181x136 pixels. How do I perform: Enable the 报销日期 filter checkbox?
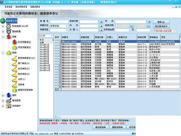116,25
